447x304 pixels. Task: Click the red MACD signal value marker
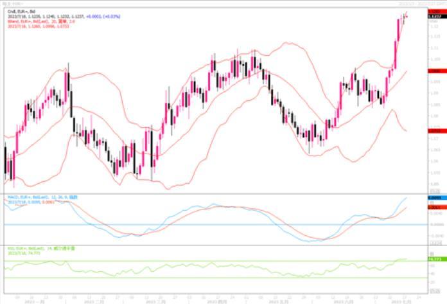(x=434, y=208)
